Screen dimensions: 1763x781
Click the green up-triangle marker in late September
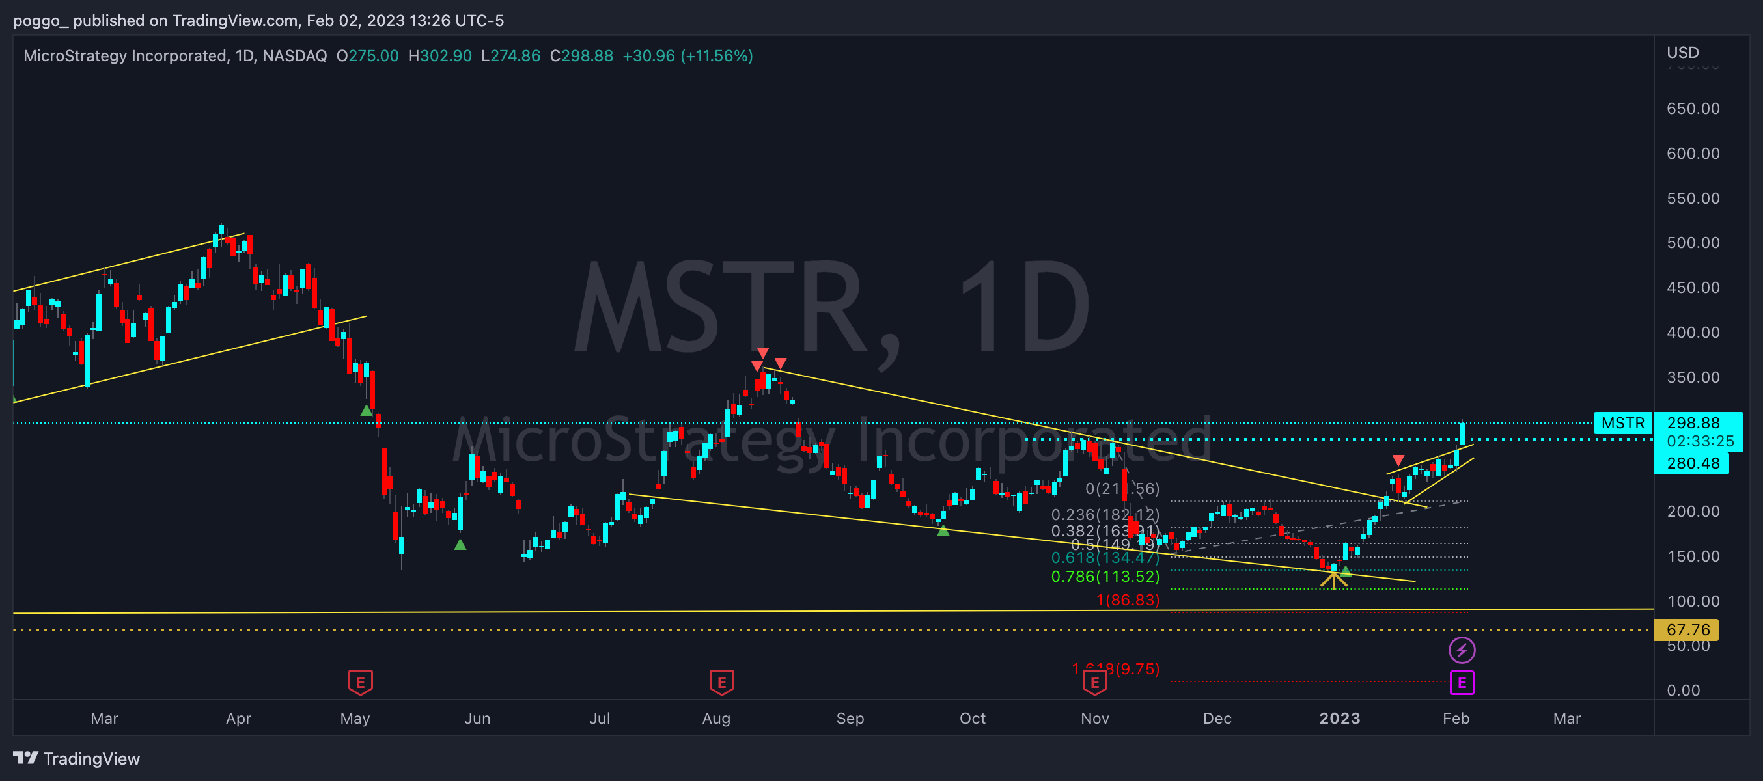(943, 530)
